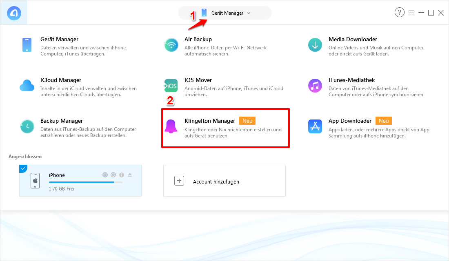Image resolution: width=449 pixels, height=261 pixels.
Task: Click iOS Mover description about Android-Daten
Action: coord(233,92)
